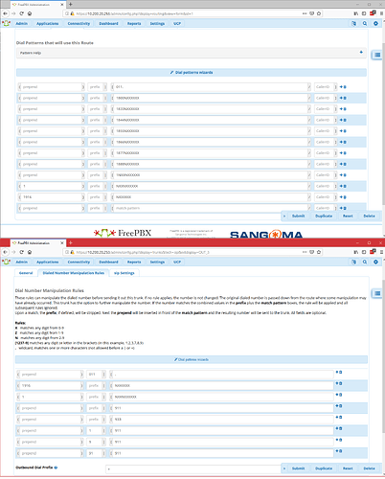The height and width of the screenshot is (479, 385).
Task: Click Submit in trunk window
Action: click(298, 468)
